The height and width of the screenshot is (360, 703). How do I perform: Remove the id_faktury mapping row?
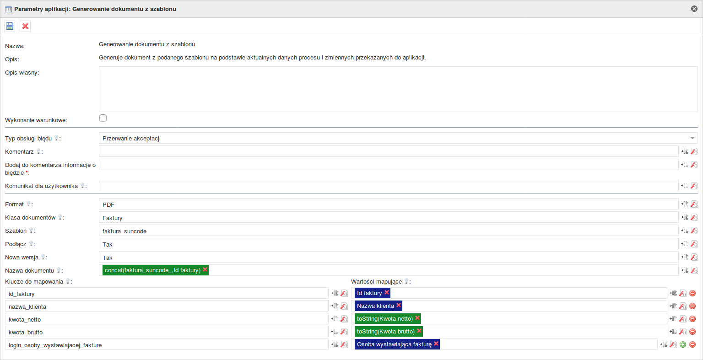coord(692,293)
